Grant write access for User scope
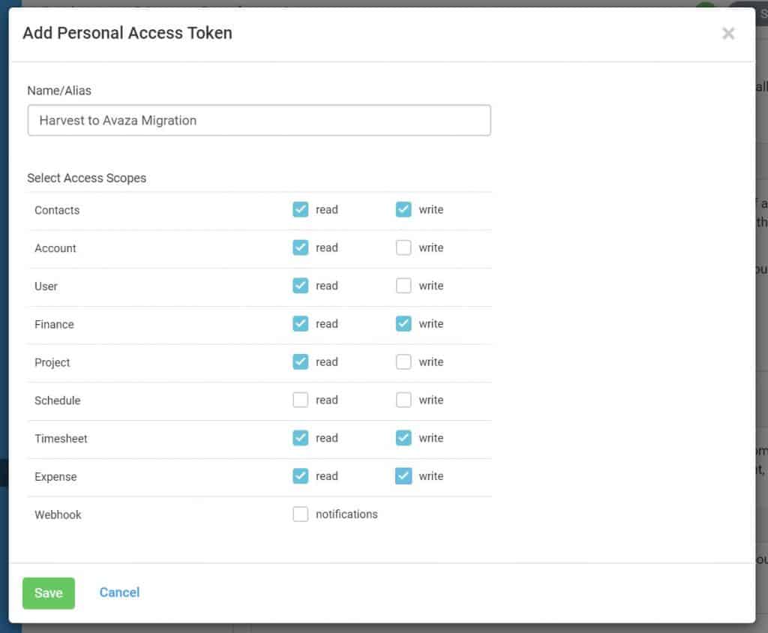The width and height of the screenshot is (768, 633). point(403,286)
